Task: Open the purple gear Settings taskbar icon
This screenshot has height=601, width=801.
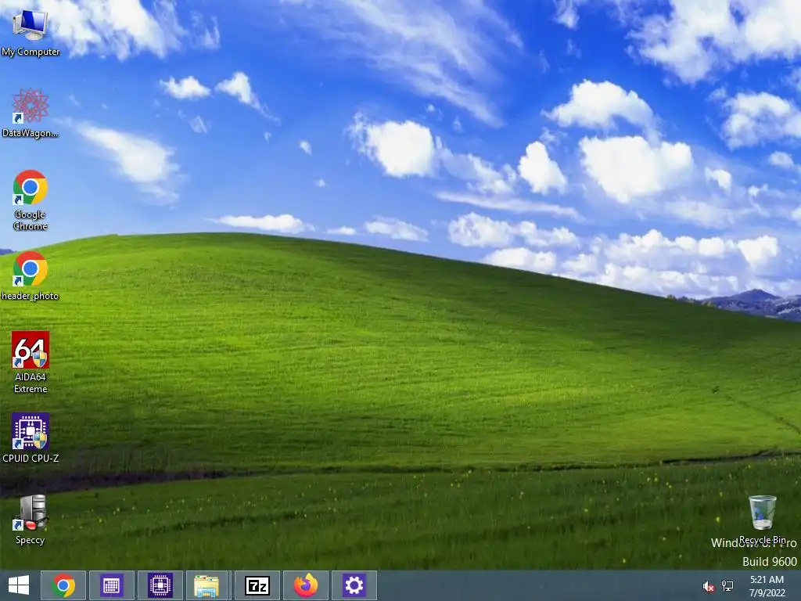Action: (x=354, y=585)
